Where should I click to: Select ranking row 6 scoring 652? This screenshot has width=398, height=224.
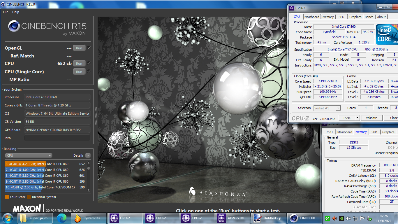coord(45,164)
